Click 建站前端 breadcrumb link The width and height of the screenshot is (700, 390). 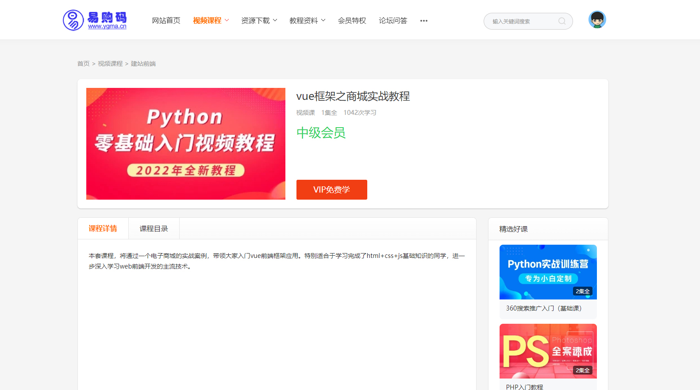pyautogui.click(x=143, y=64)
